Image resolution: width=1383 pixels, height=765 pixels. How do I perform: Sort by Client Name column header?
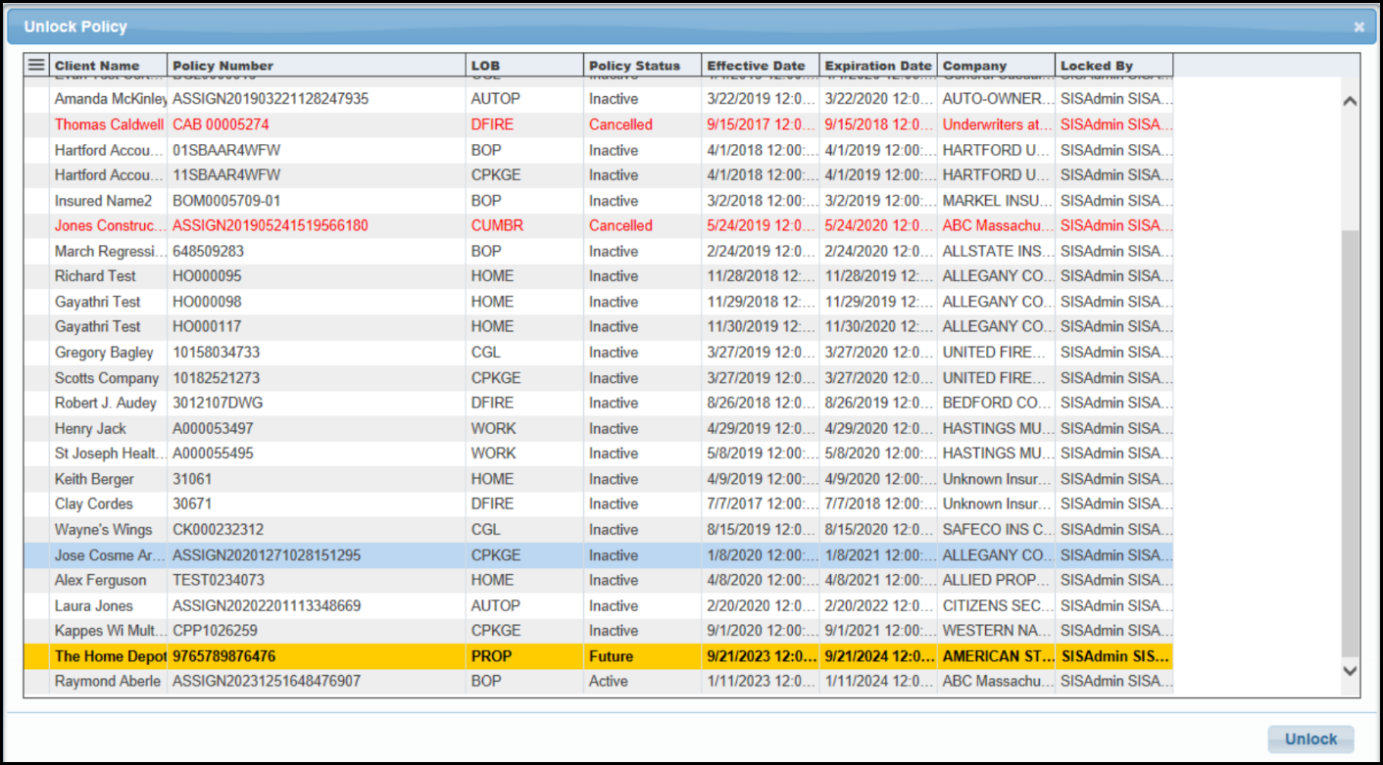109,66
